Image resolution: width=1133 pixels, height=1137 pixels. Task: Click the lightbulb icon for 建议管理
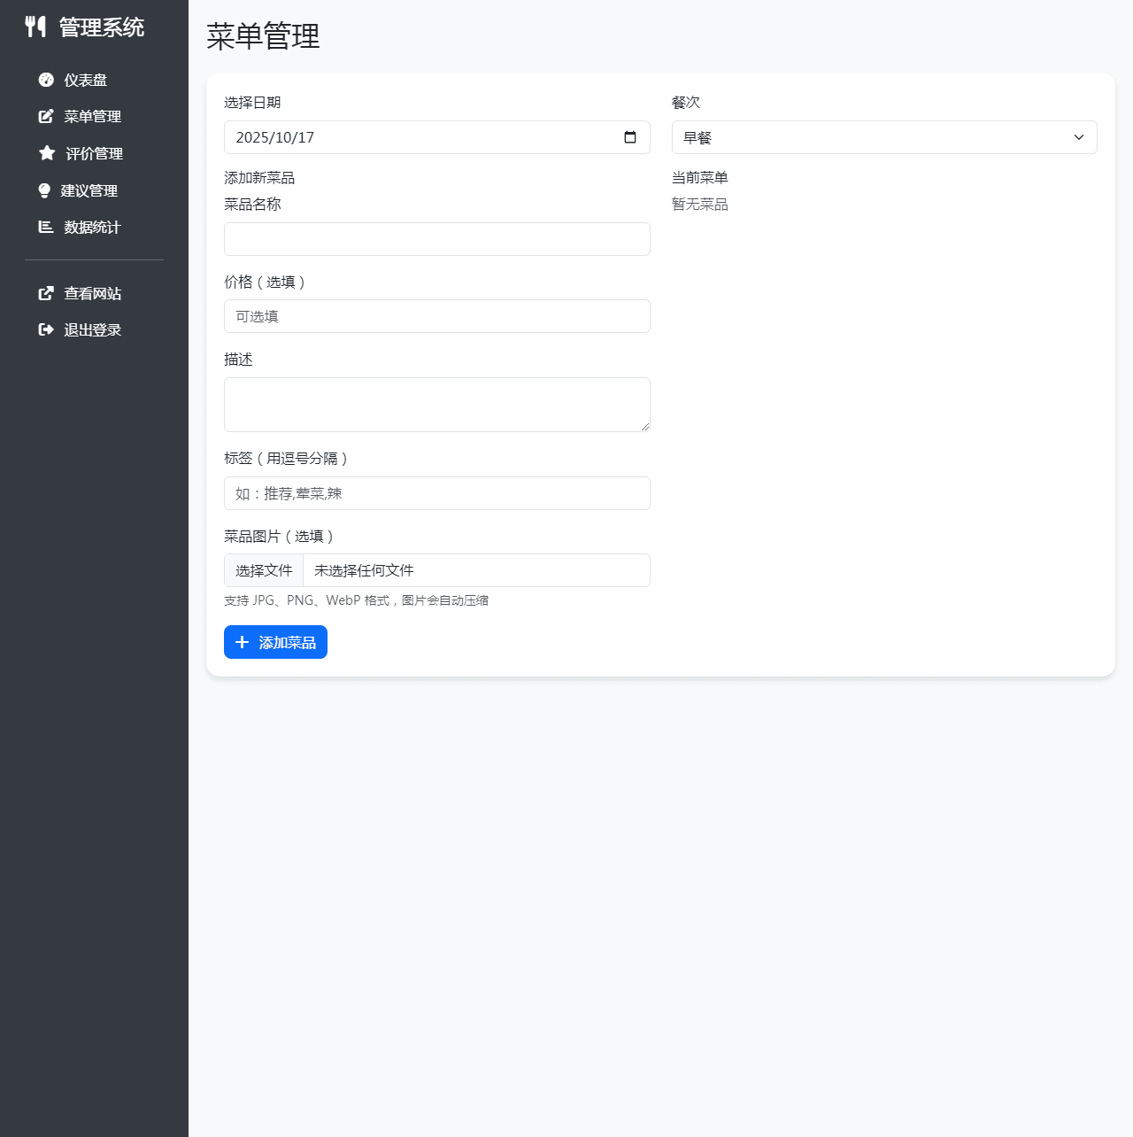(45, 190)
